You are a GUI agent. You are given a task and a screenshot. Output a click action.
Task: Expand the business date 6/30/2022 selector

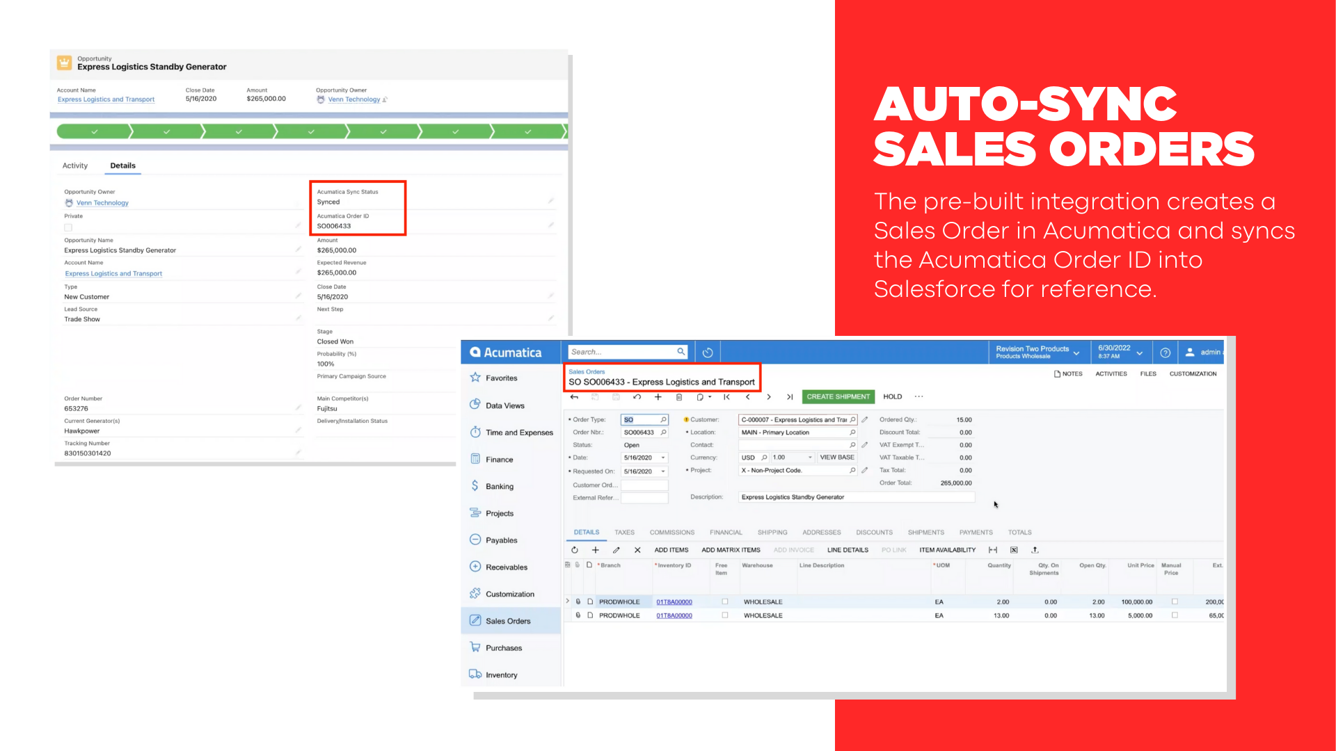1140,353
